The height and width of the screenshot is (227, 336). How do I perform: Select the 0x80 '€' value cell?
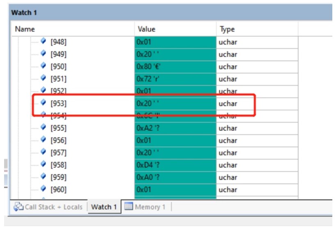tap(176, 67)
